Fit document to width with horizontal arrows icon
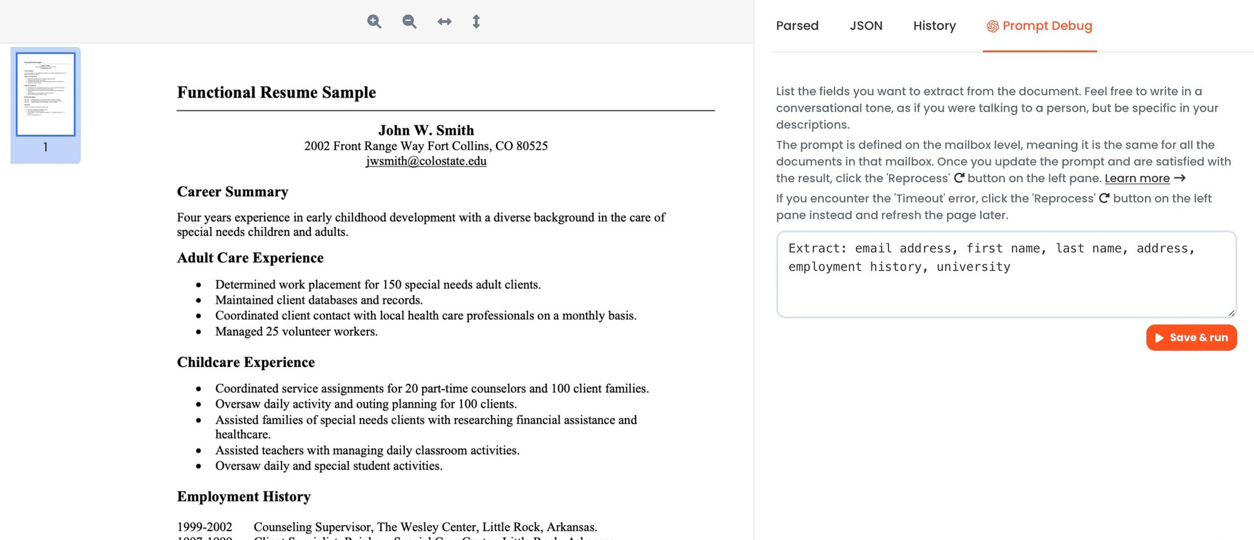1254x540 pixels. pyautogui.click(x=445, y=22)
